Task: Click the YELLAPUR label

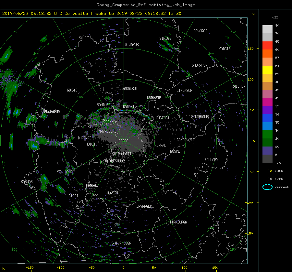Action: pos(65,172)
